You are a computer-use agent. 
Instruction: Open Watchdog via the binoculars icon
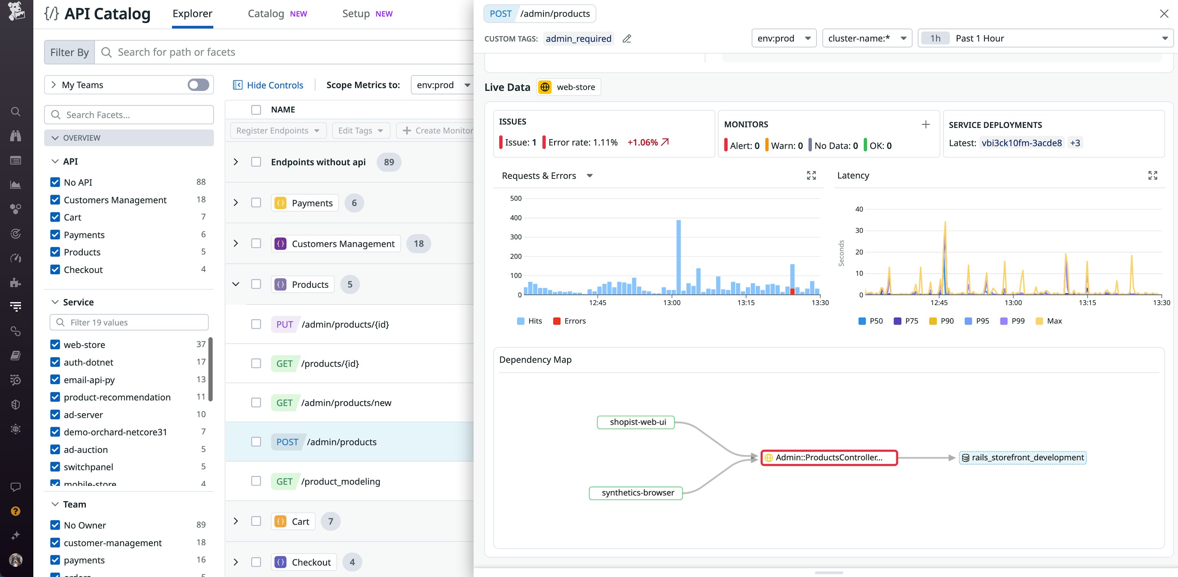pyautogui.click(x=16, y=135)
